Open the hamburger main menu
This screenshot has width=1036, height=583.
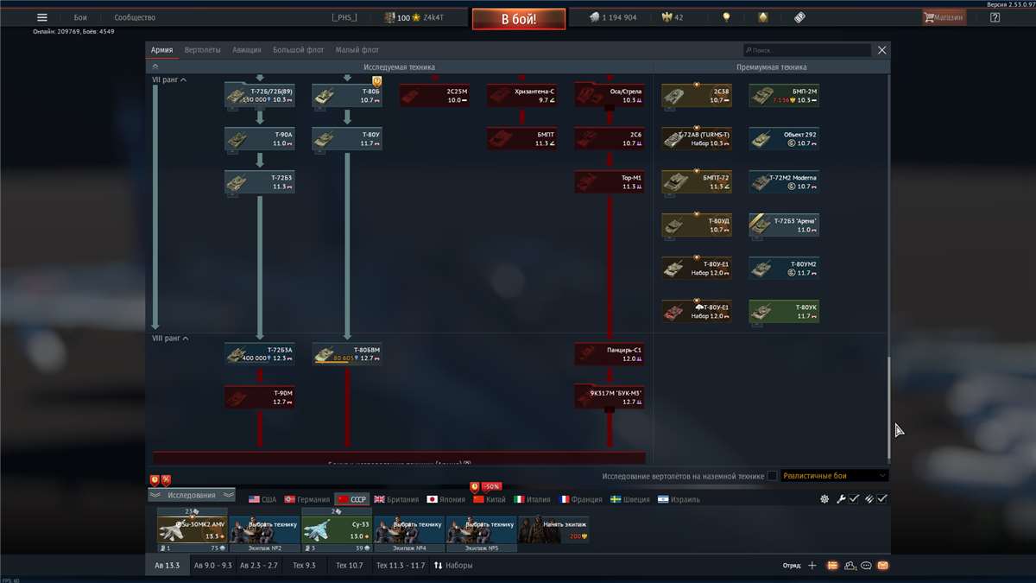(x=41, y=17)
